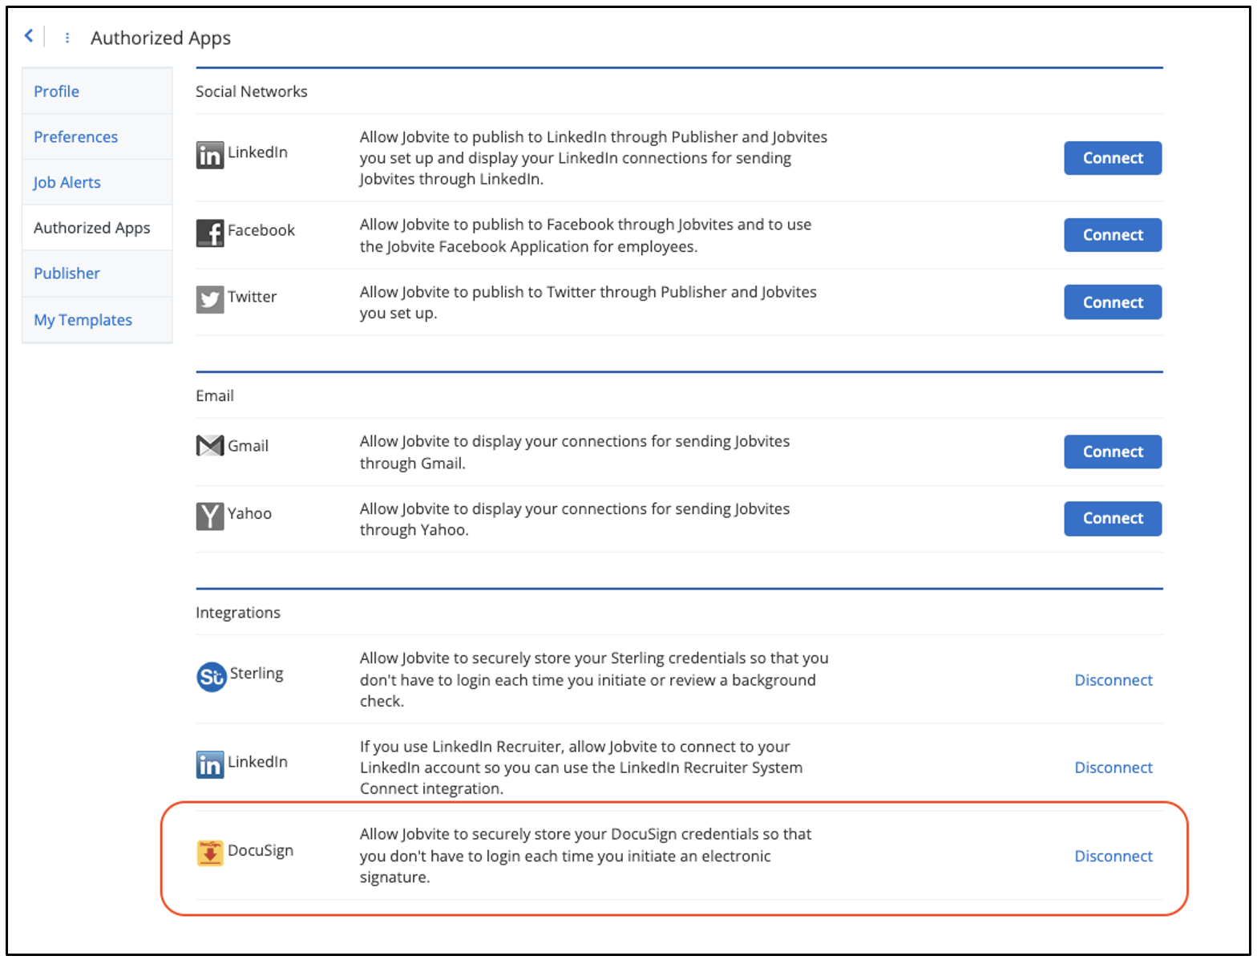The width and height of the screenshot is (1257, 964).
Task: Click the LinkedIn icon under Integrations
Action: (209, 764)
